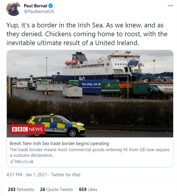Image resolution: width=177 pixels, height=196 pixels.
Task: View the 659 Likes list
Action: [x=88, y=189]
